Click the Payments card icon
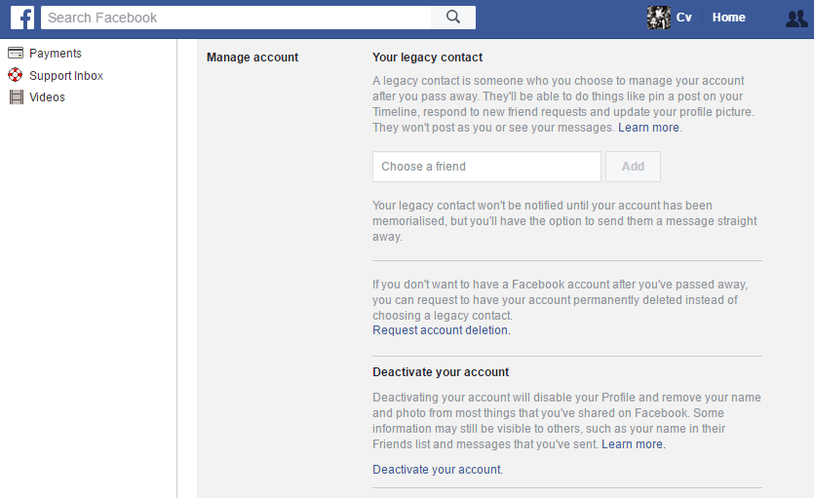 click(16, 54)
